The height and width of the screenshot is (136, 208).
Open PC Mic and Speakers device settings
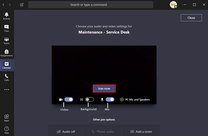point(135,100)
